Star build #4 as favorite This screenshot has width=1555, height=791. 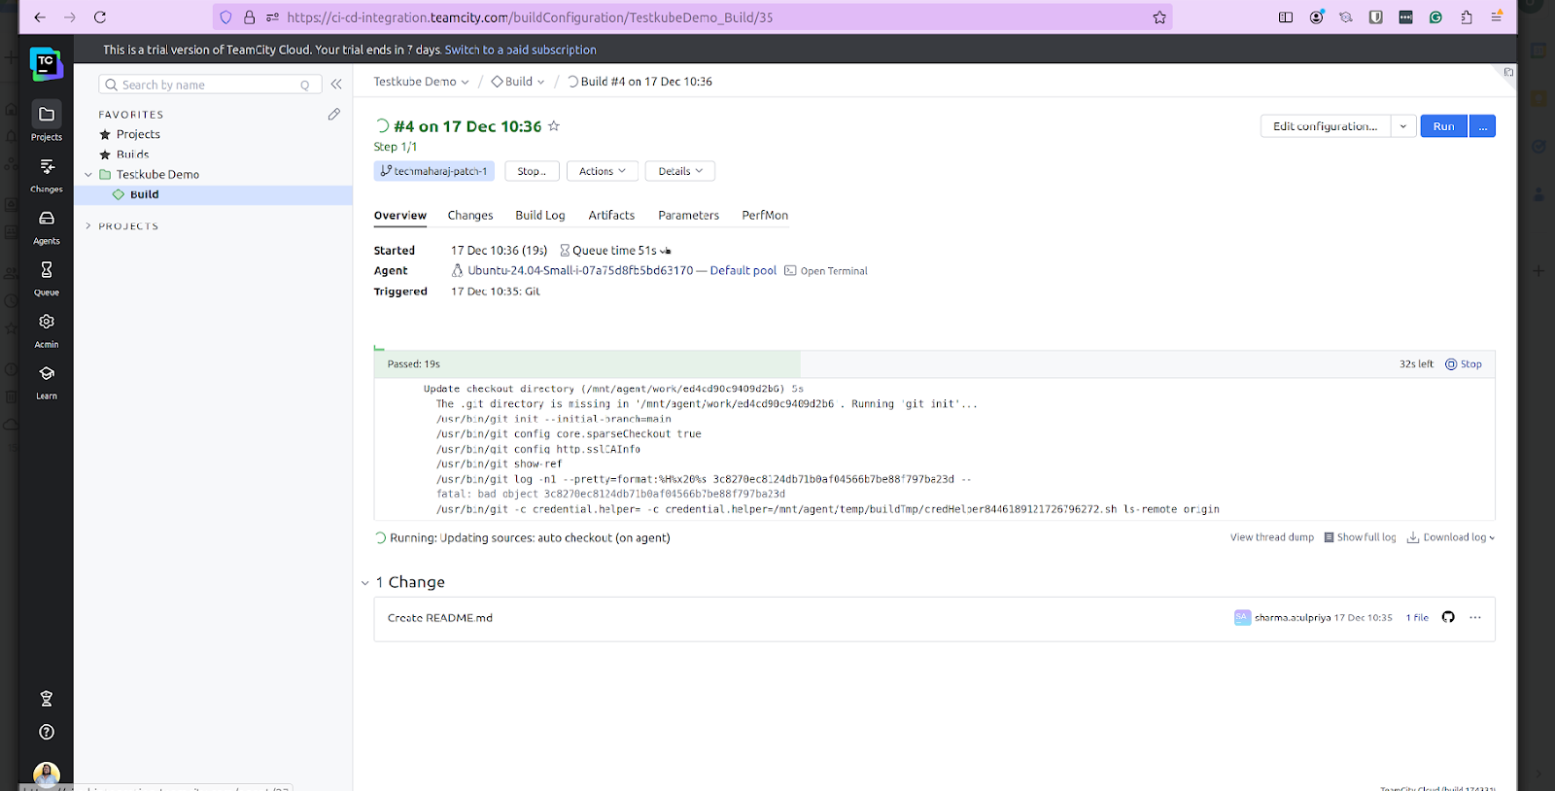click(554, 126)
